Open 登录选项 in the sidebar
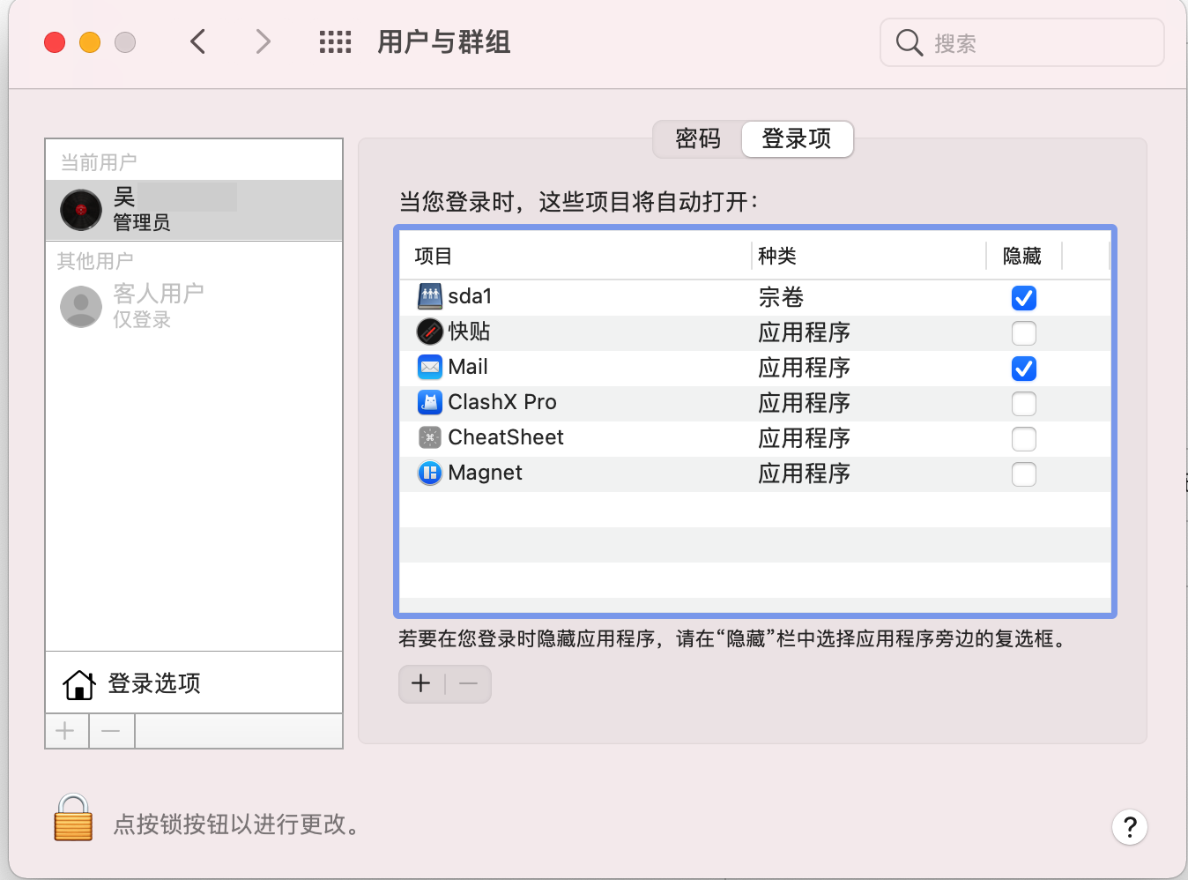The width and height of the screenshot is (1188, 880). [x=194, y=683]
